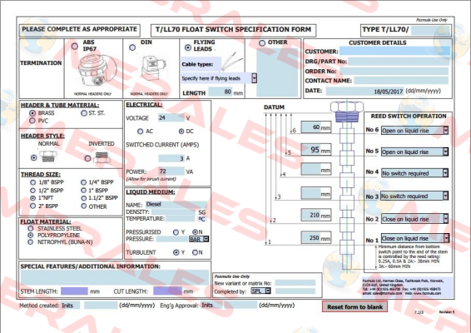Pick 1/2" BSPP thread size
Image resolution: width=471 pixels, height=333 pixels.
[x=32, y=191]
